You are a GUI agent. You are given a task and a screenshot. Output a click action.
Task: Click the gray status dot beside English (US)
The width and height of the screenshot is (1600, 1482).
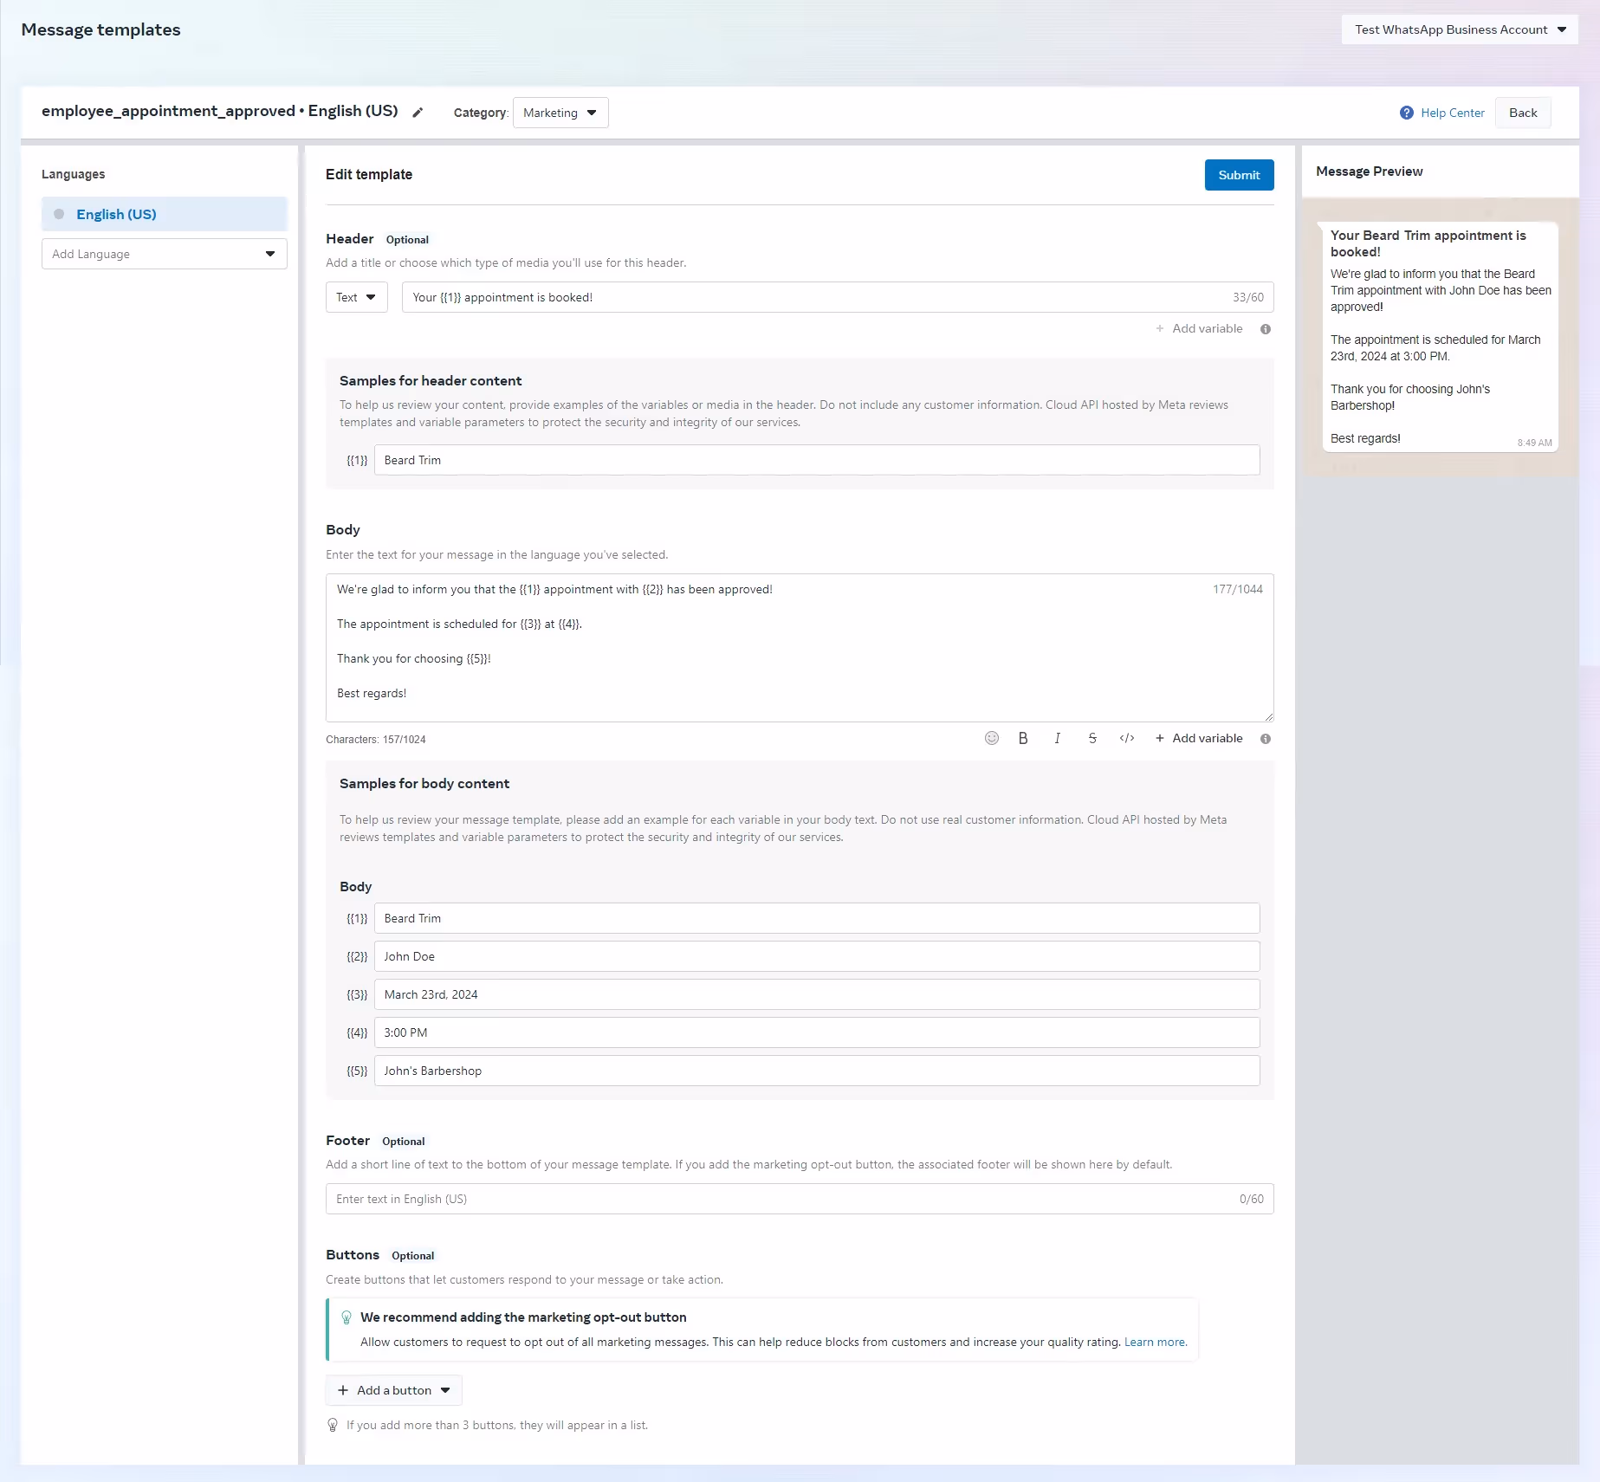tap(59, 214)
